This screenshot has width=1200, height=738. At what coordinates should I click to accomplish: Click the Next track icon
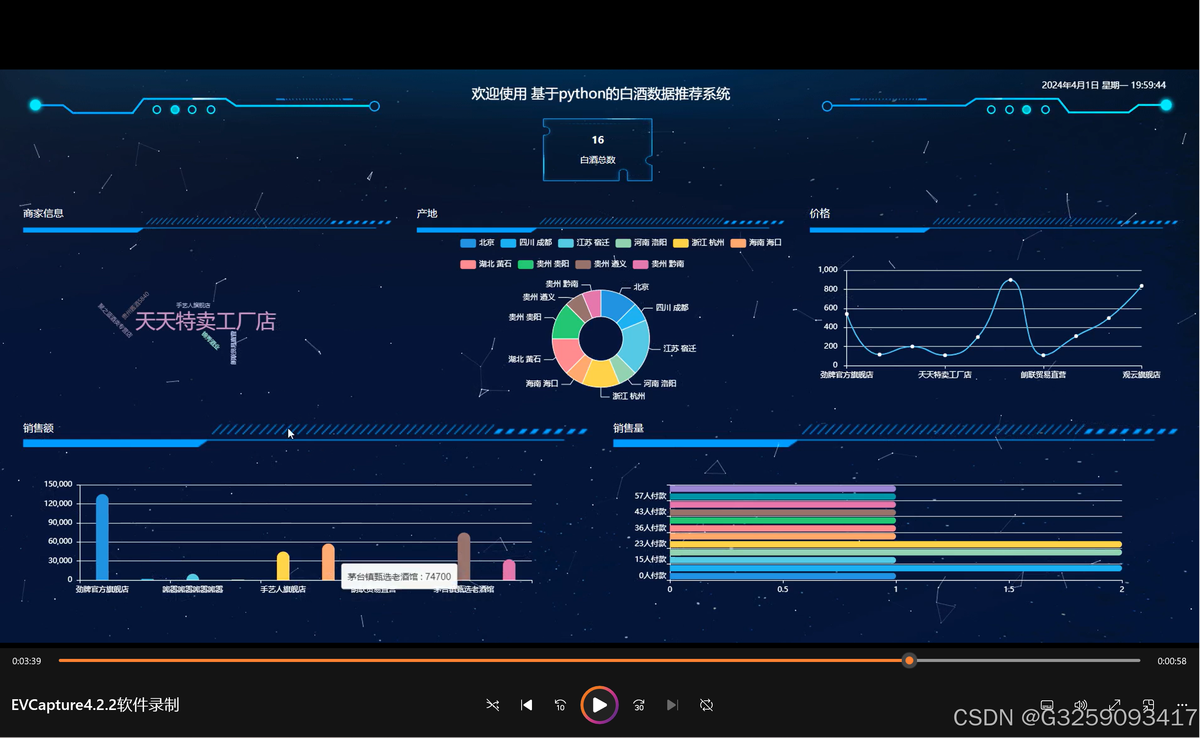672,705
